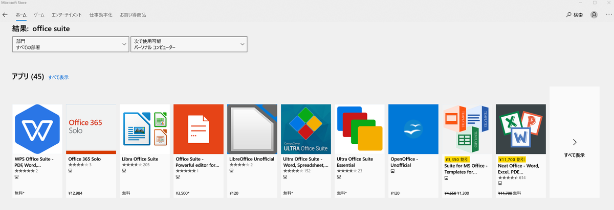Maximize the Microsoft Store window

[x=594, y=3]
